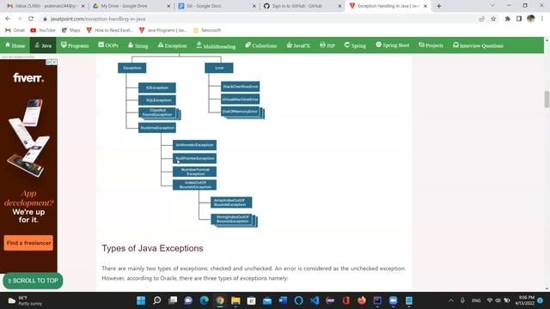The width and height of the screenshot is (550, 309).
Task: Open Task View on the taskbar
Action: tap(173, 300)
